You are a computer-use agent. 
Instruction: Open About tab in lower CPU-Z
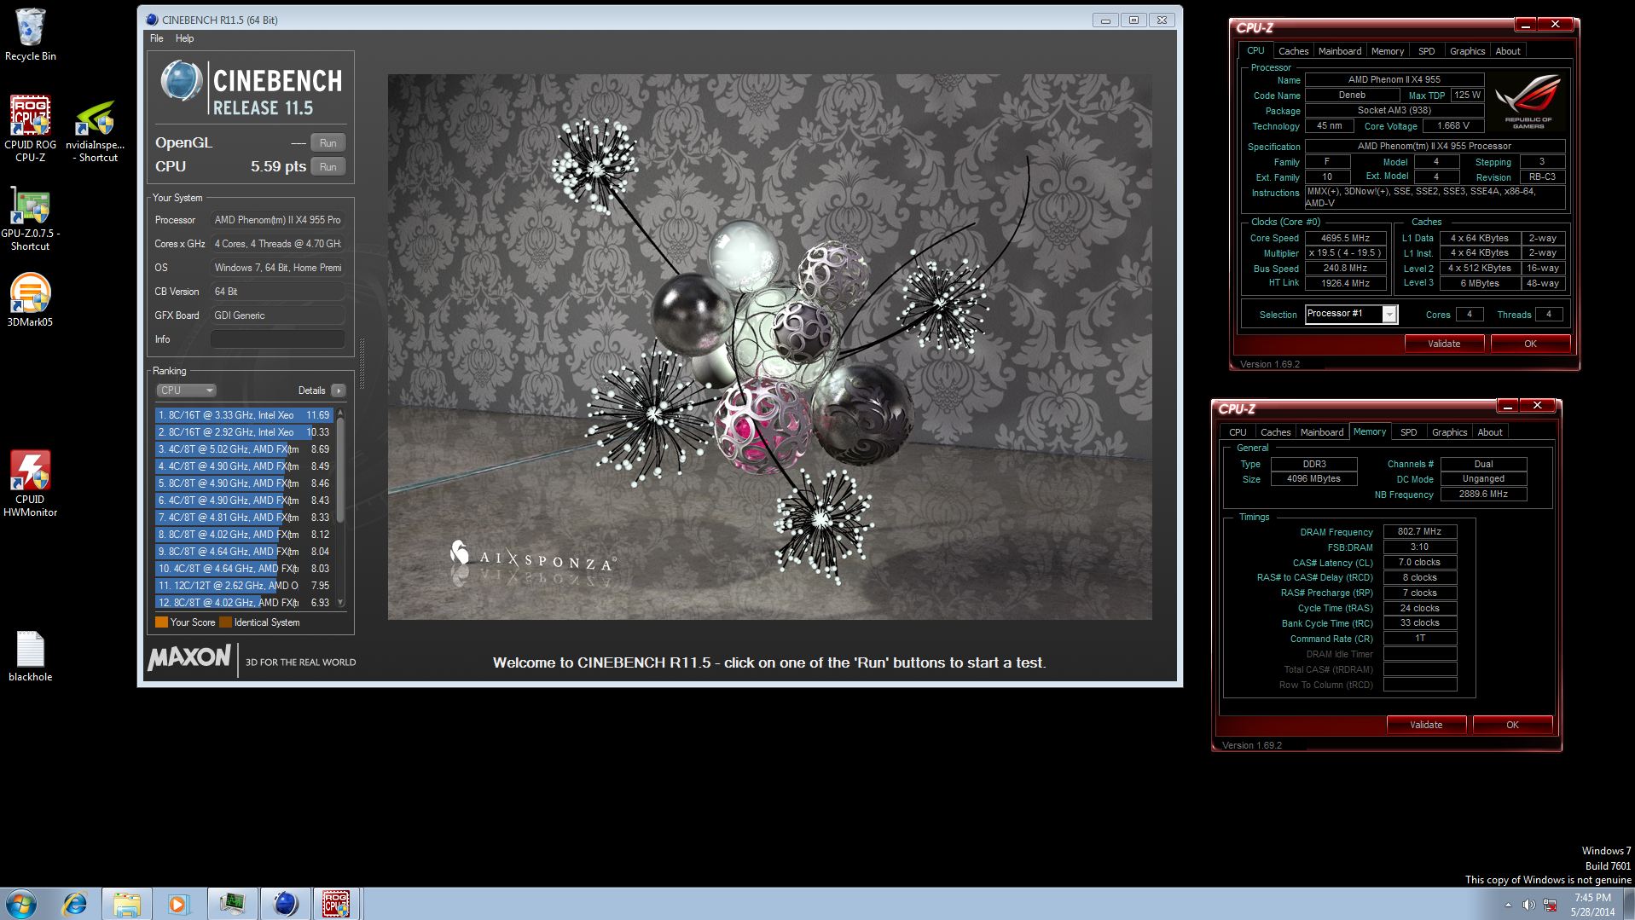(1490, 432)
